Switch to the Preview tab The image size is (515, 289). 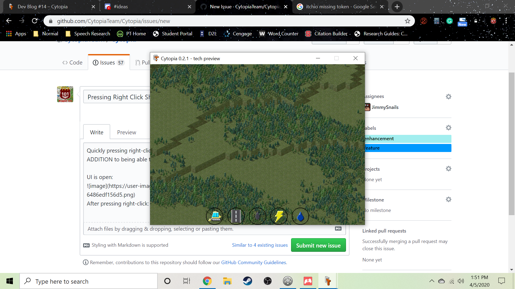[126, 132]
